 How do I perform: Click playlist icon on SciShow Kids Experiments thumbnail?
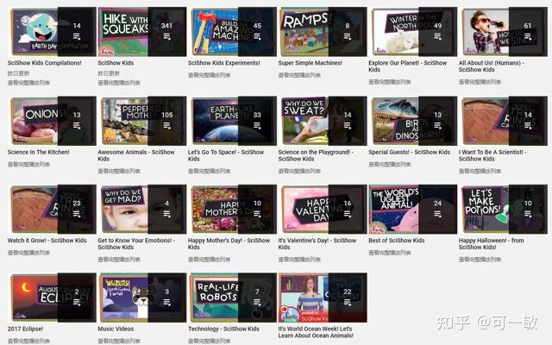click(257, 36)
